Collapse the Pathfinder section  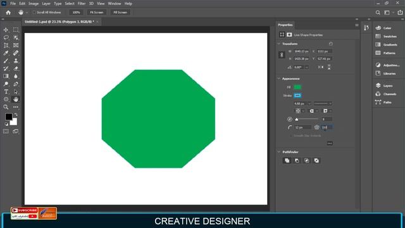(x=279, y=152)
